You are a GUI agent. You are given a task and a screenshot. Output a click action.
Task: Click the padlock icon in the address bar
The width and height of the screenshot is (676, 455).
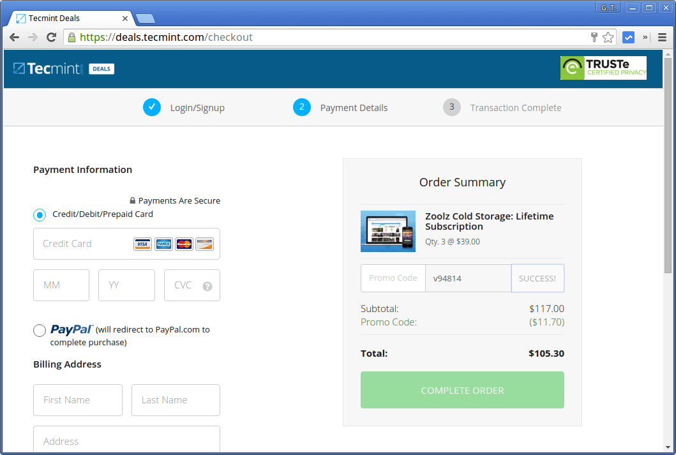(71, 37)
